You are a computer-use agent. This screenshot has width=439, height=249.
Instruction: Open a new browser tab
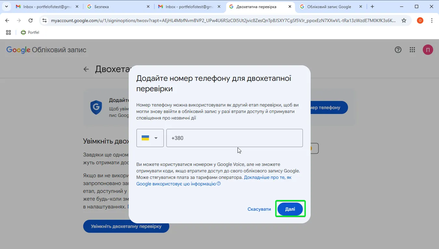click(x=372, y=6)
